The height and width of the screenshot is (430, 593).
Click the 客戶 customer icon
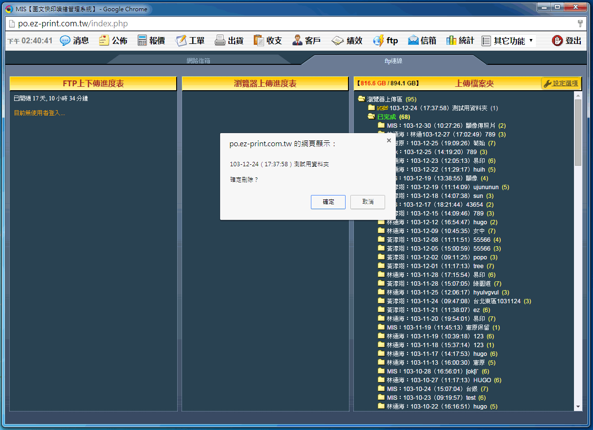click(x=297, y=41)
